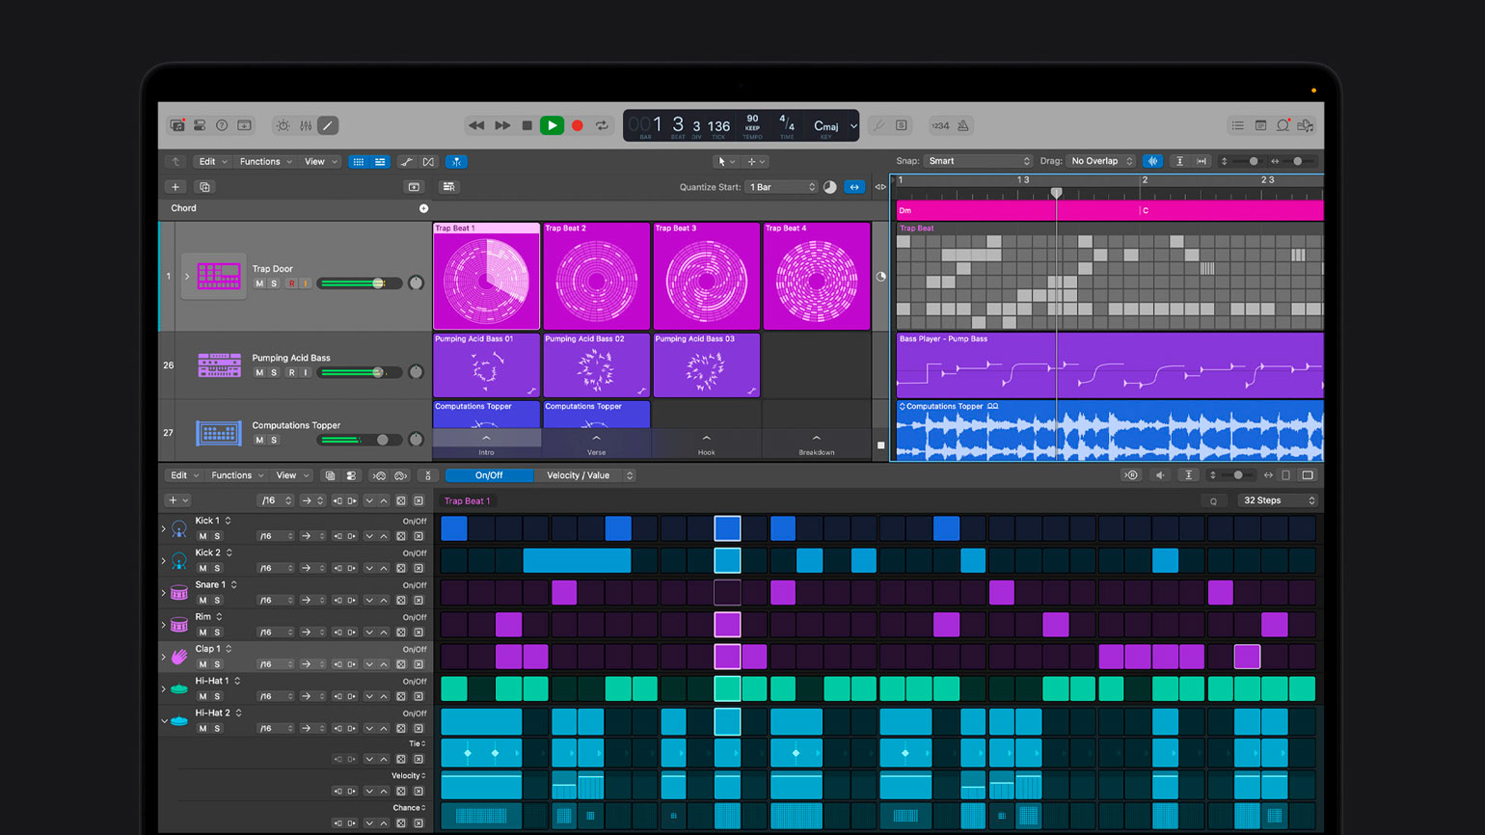Change the 32 Steps pattern length dropdown
Viewport: 1485px width, 835px height.
pos(1278,500)
